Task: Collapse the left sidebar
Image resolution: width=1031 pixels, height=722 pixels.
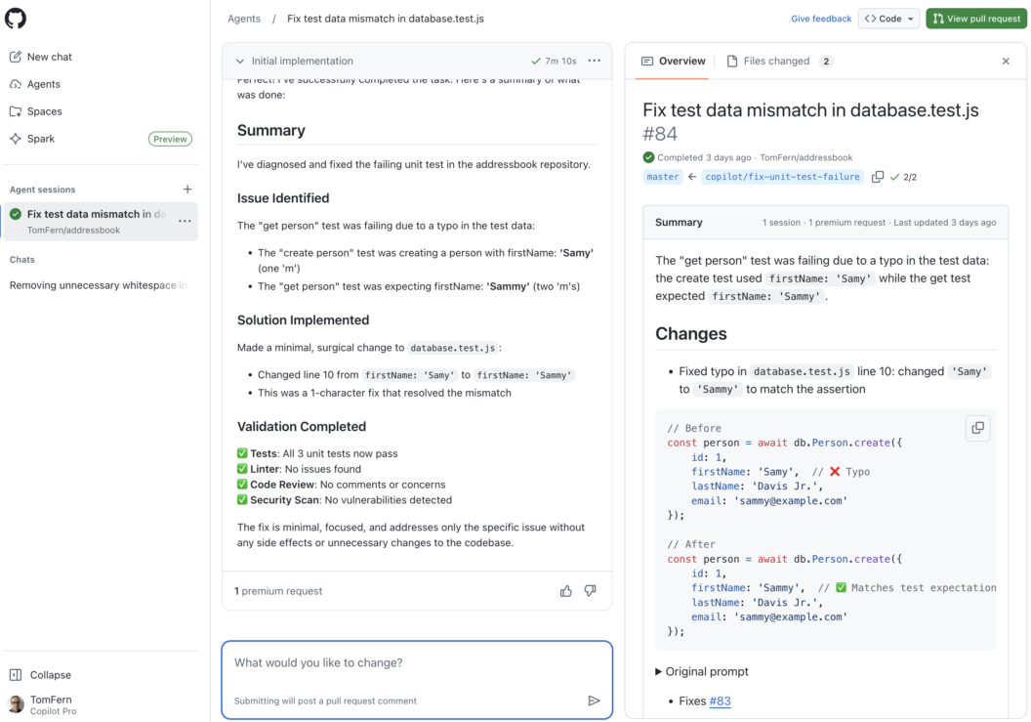Action: point(41,675)
